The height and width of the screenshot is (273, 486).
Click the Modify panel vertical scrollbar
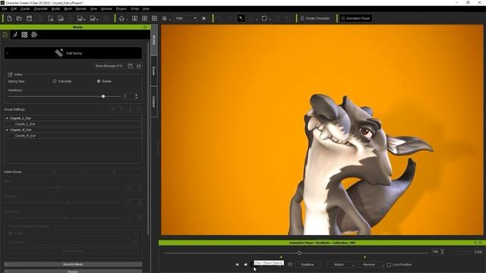tap(149, 138)
